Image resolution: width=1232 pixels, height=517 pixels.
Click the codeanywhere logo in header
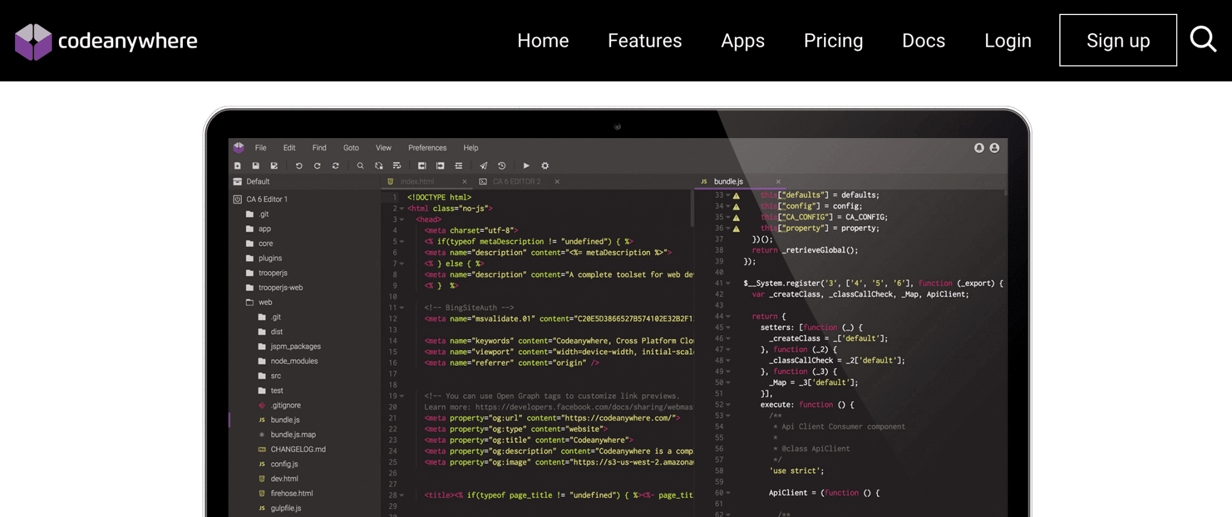coord(106,41)
